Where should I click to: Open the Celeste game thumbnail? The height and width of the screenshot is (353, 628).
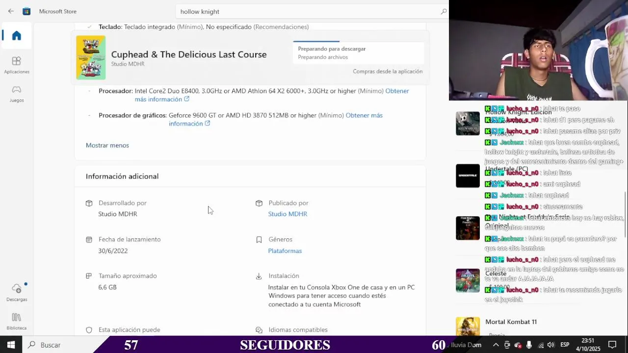[468, 280]
